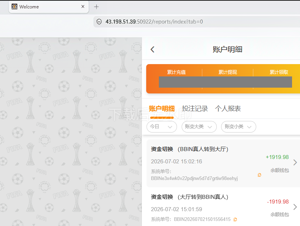Image resolution: width=300 pixels, height=226 pixels.
Task: Switch to the 账户明细 tab
Action: coord(162,109)
